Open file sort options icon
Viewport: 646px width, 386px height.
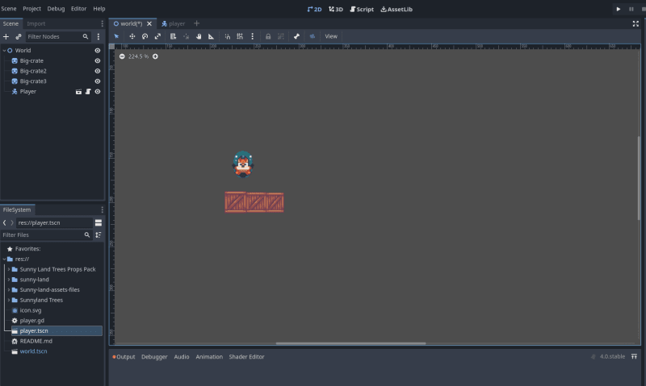pyautogui.click(x=99, y=235)
